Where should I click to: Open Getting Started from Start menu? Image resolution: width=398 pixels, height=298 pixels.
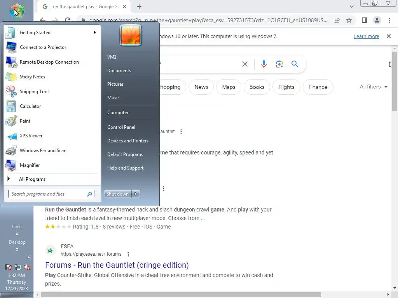[52, 33]
